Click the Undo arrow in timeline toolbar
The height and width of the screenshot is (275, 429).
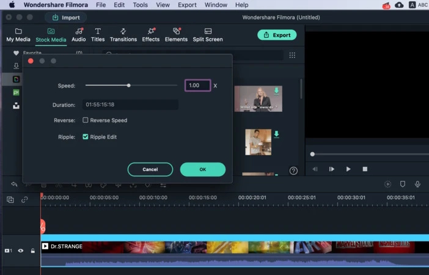(x=14, y=184)
